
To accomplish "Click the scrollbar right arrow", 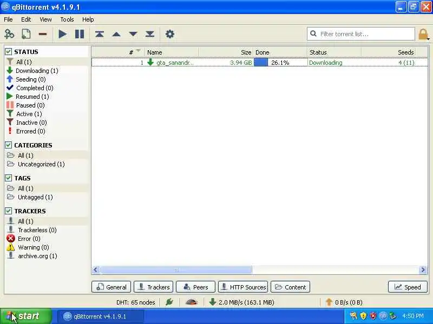I will point(423,269).
